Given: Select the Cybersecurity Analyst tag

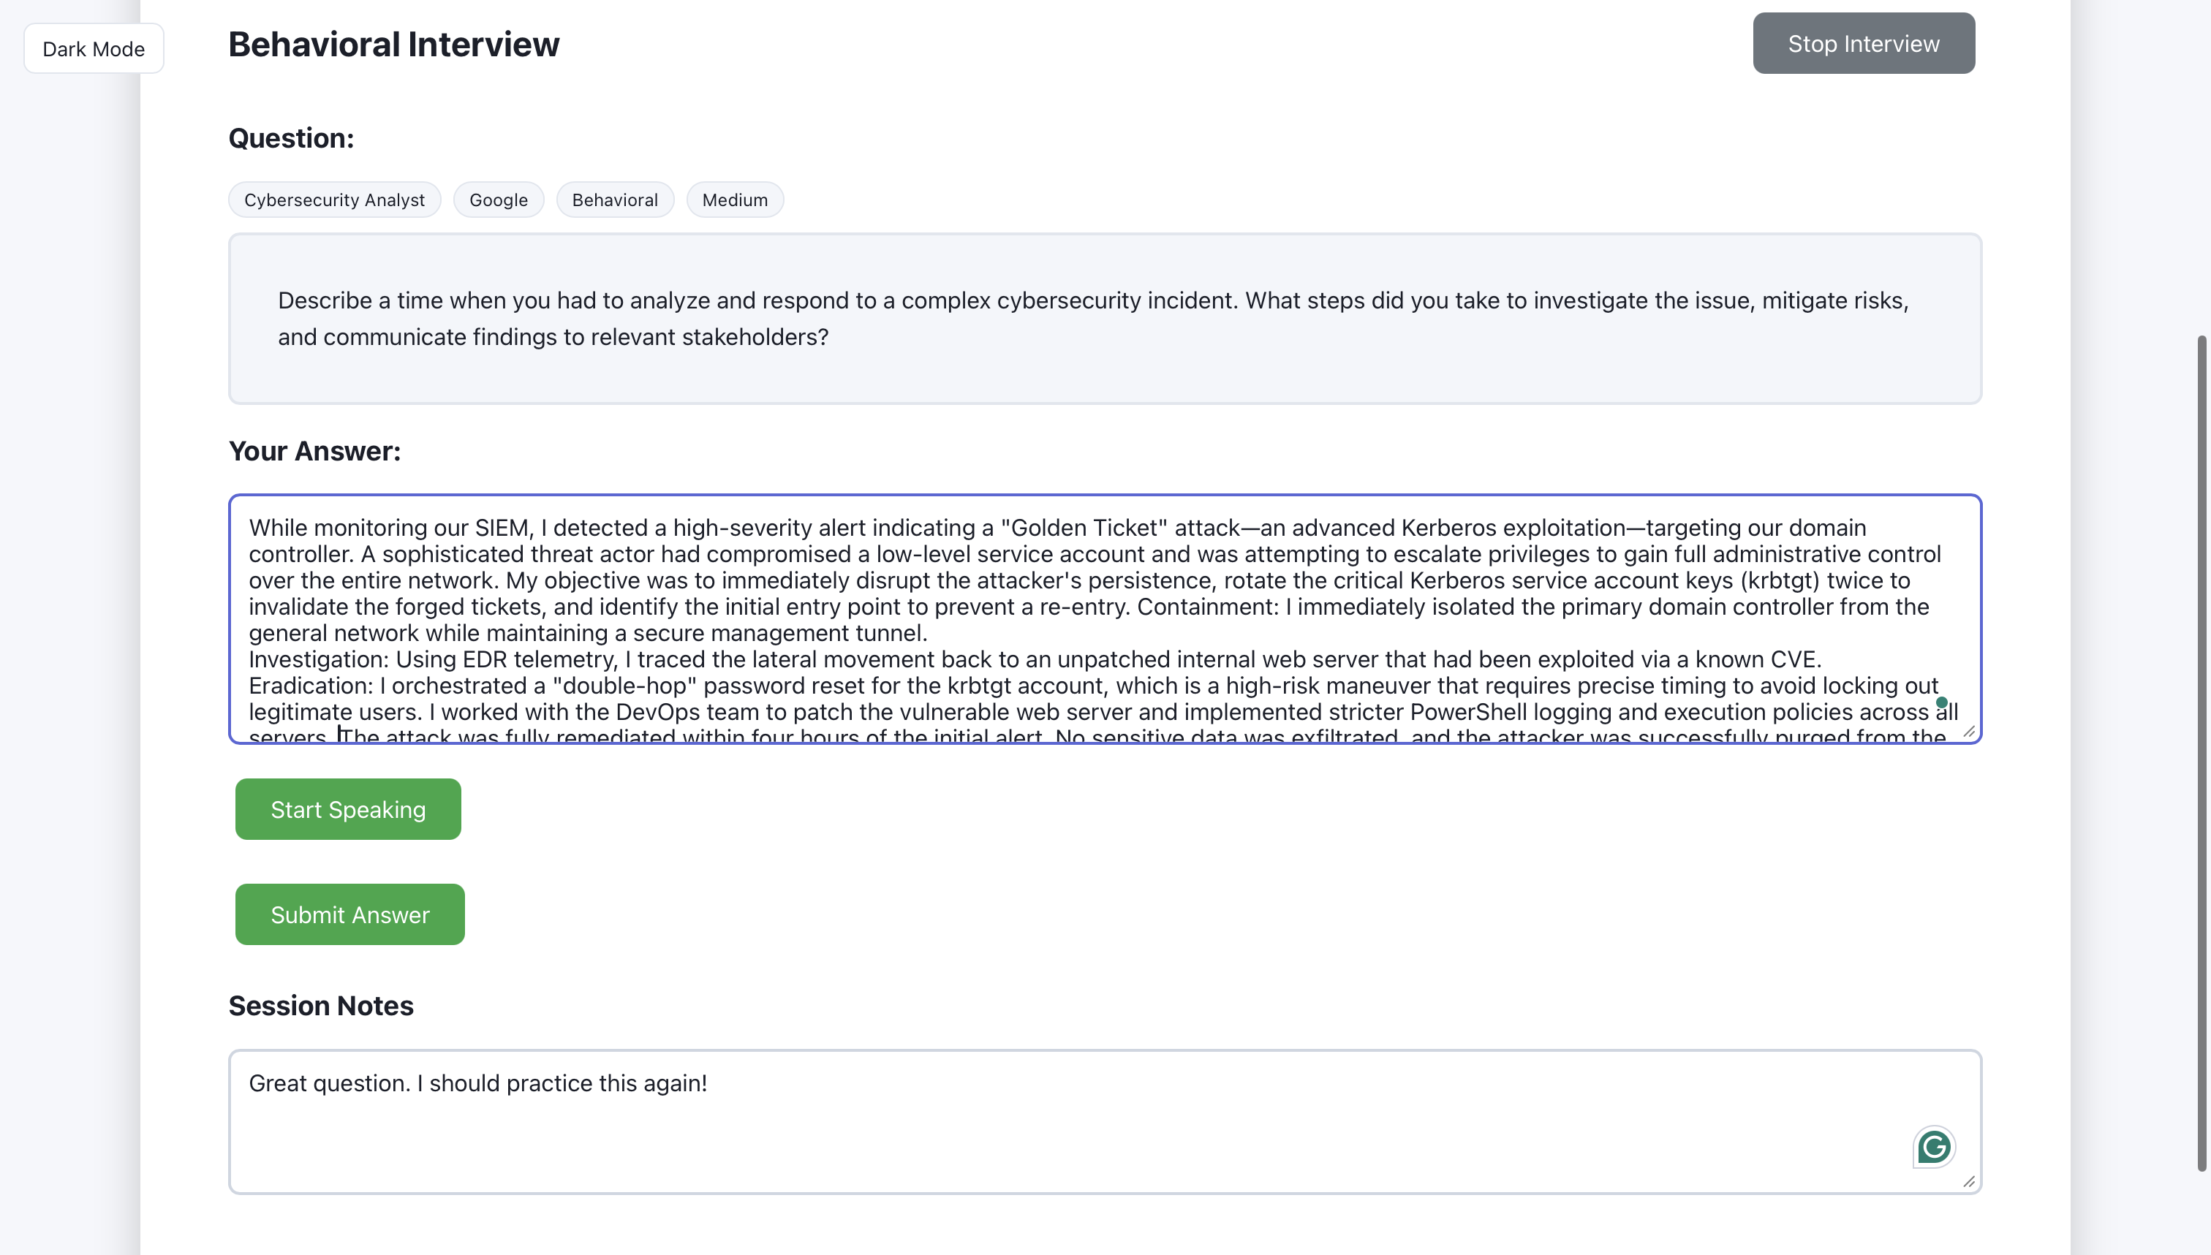Looking at the screenshot, I should 333,200.
